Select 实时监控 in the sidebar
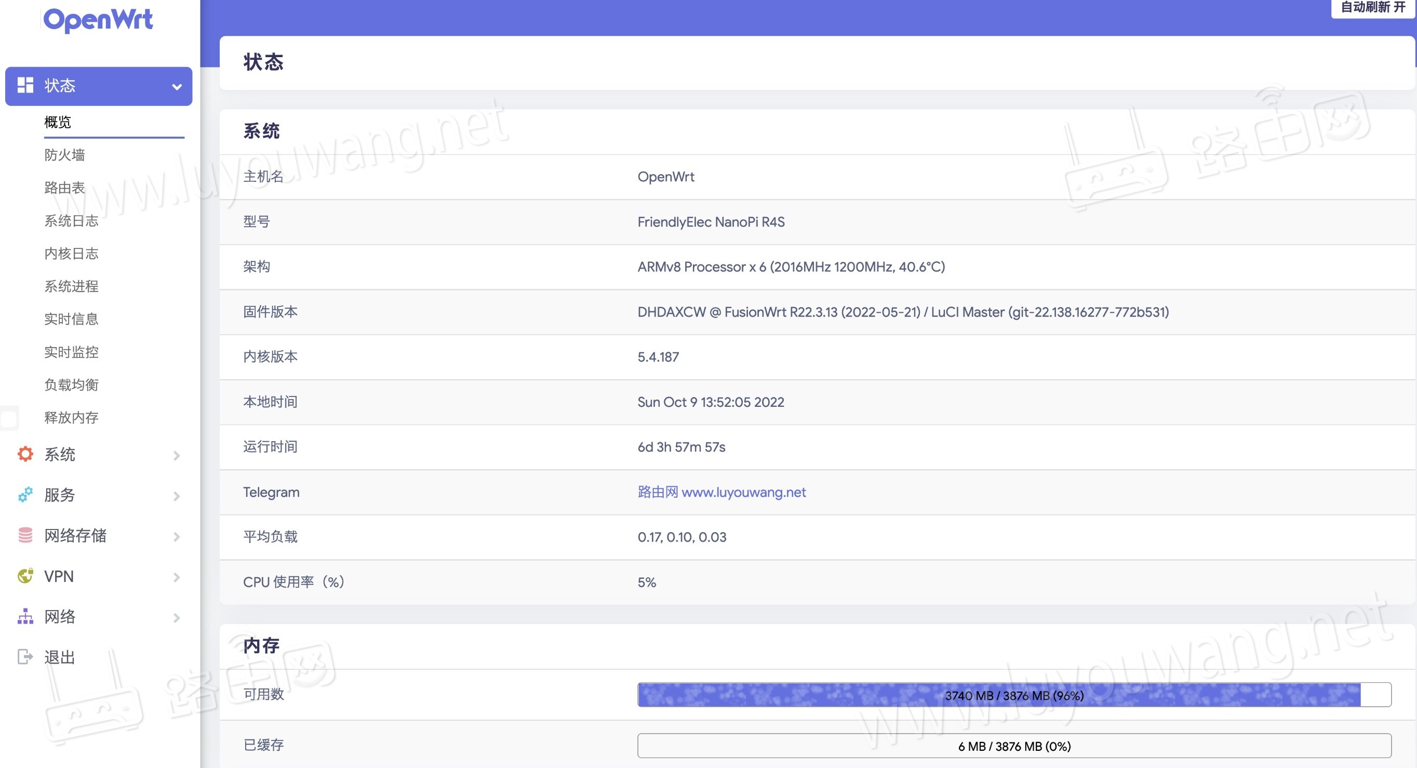Viewport: 1417px width, 768px height. point(71,352)
